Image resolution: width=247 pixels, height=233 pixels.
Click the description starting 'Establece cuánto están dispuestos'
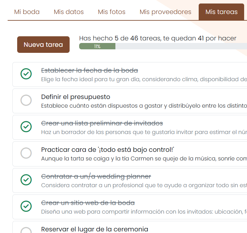pyautogui.click(x=144, y=106)
